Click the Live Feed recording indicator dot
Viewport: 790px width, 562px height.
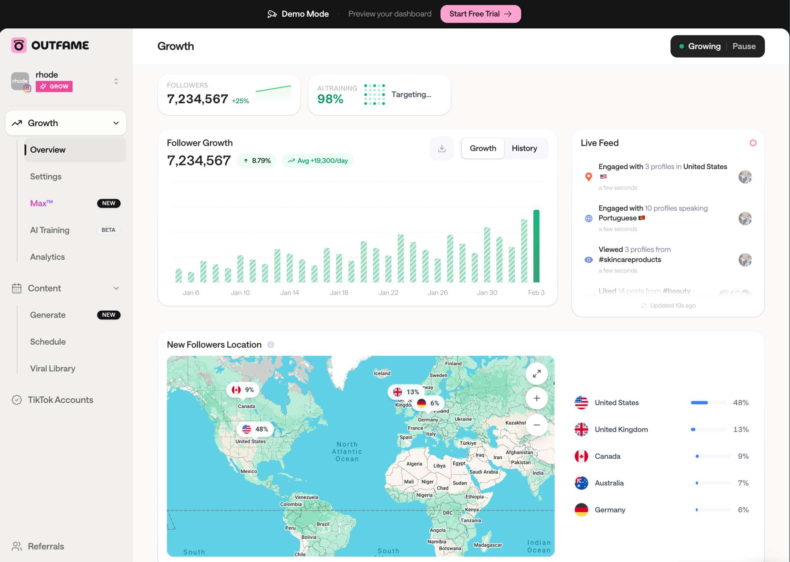753,143
